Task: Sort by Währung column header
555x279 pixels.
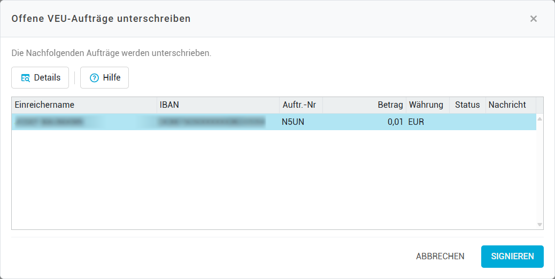Action: pos(426,105)
